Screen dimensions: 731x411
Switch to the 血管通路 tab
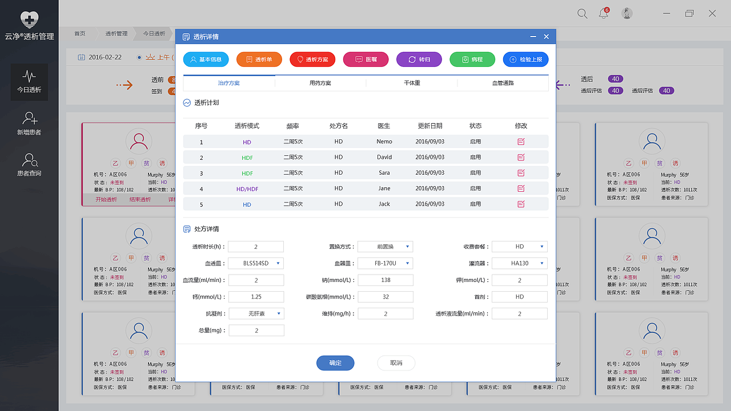(x=503, y=83)
